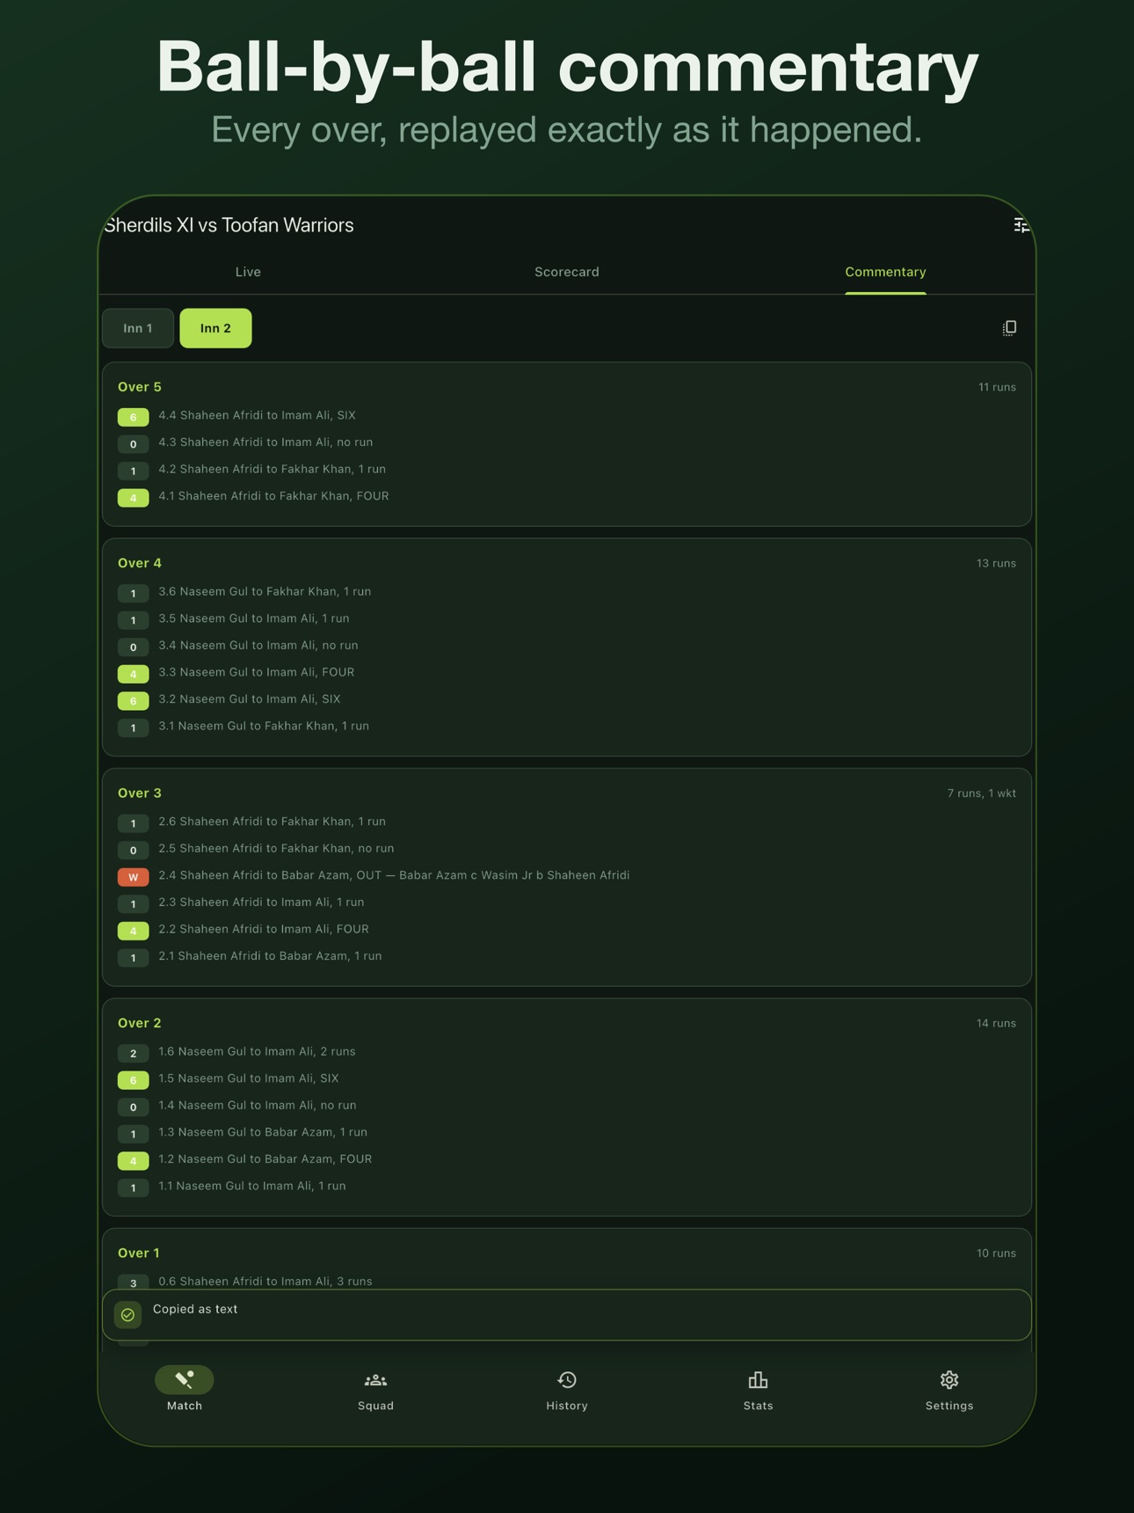The width and height of the screenshot is (1134, 1513).
Task: Switch to Inn 1 commentary
Action: pyautogui.click(x=138, y=328)
